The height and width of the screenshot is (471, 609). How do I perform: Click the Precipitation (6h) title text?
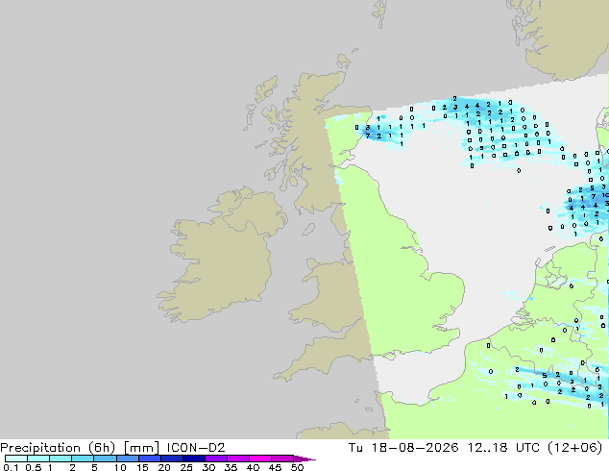coord(58,448)
